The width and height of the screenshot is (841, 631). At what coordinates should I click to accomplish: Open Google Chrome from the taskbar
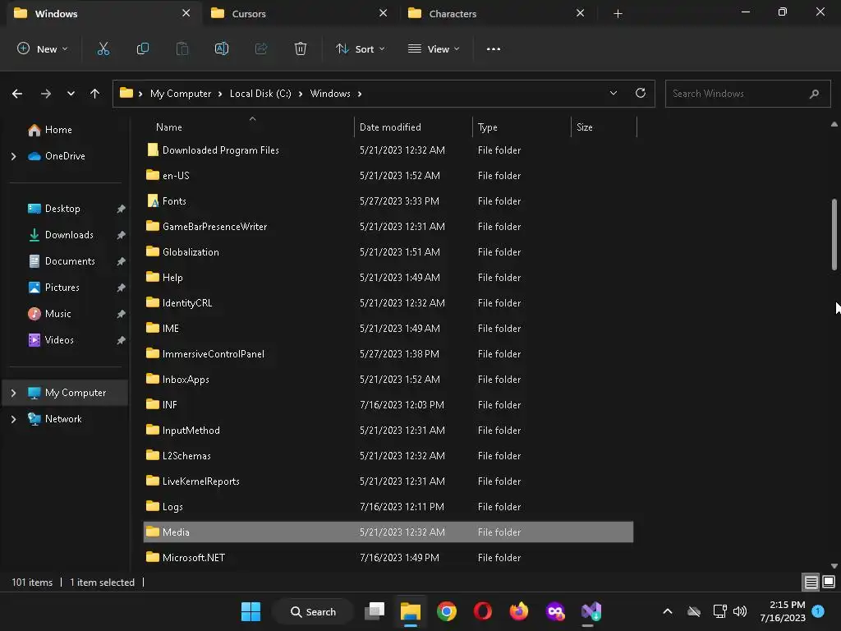[x=446, y=611]
